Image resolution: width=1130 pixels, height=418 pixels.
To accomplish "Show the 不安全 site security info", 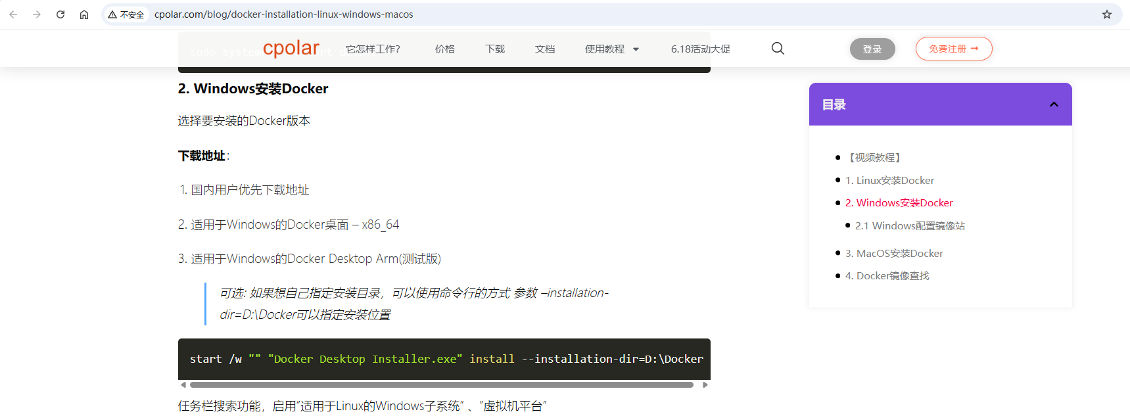I will click(x=126, y=14).
